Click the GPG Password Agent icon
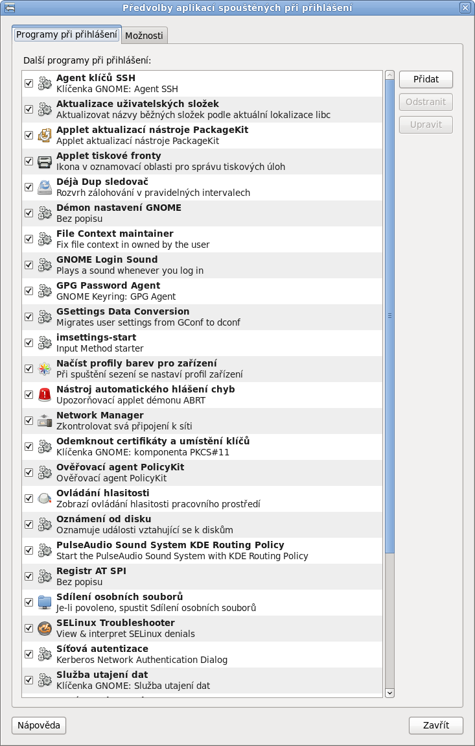This screenshot has height=746, width=475. pyautogui.click(x=45, y=291)
